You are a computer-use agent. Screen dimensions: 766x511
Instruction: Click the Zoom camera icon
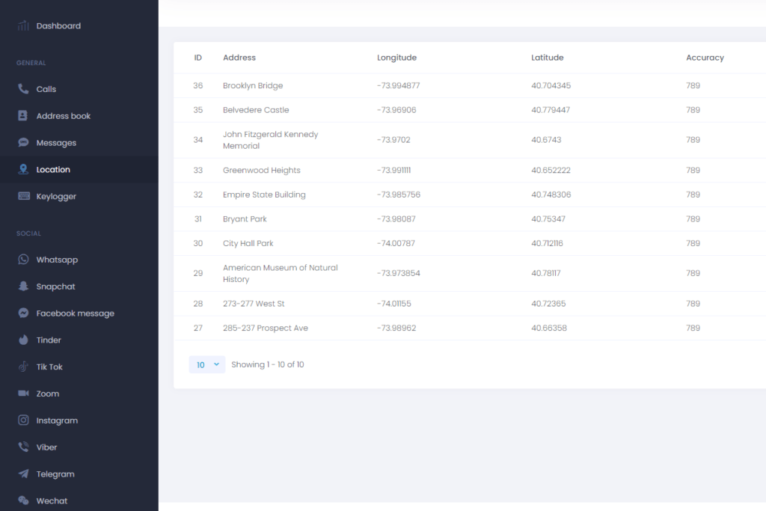[x=23, y=394]
